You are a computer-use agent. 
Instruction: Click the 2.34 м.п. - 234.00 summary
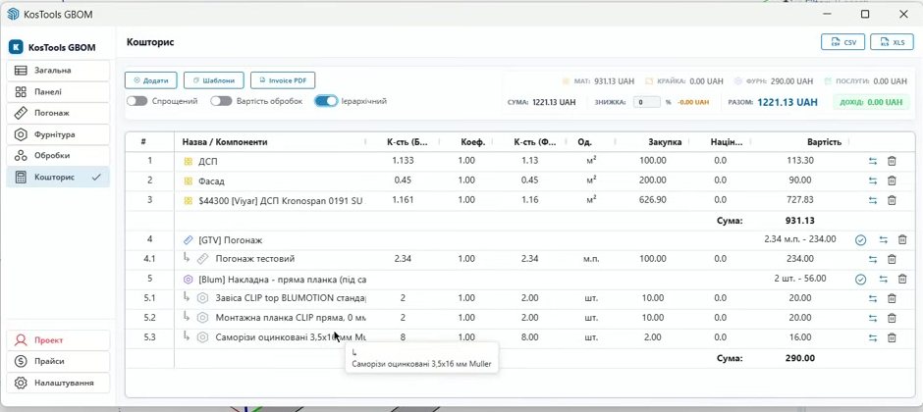point(800,239)
